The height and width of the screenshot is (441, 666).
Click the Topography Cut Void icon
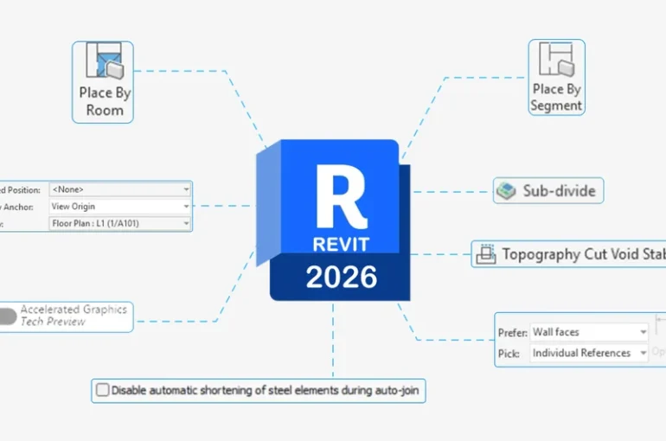tap(486, 254)
